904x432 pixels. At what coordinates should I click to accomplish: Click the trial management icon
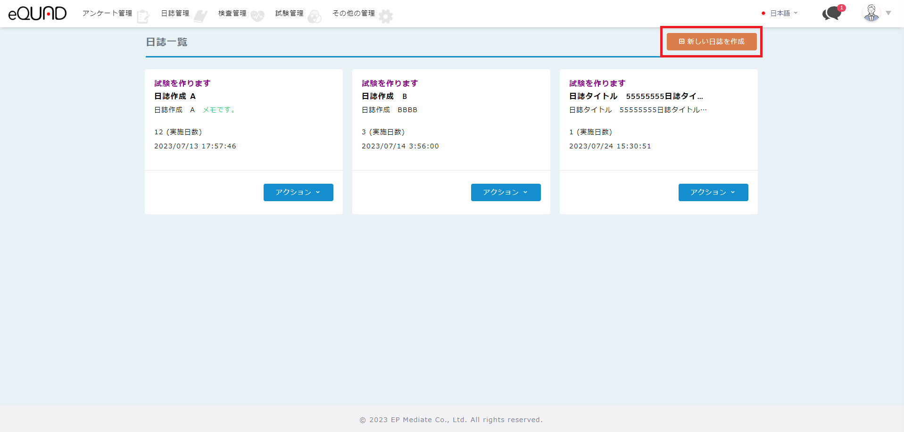point(315,16)
